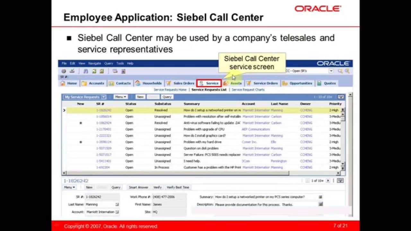
Task: Open the pick icon in the Account field
Action: coord(117,212)
